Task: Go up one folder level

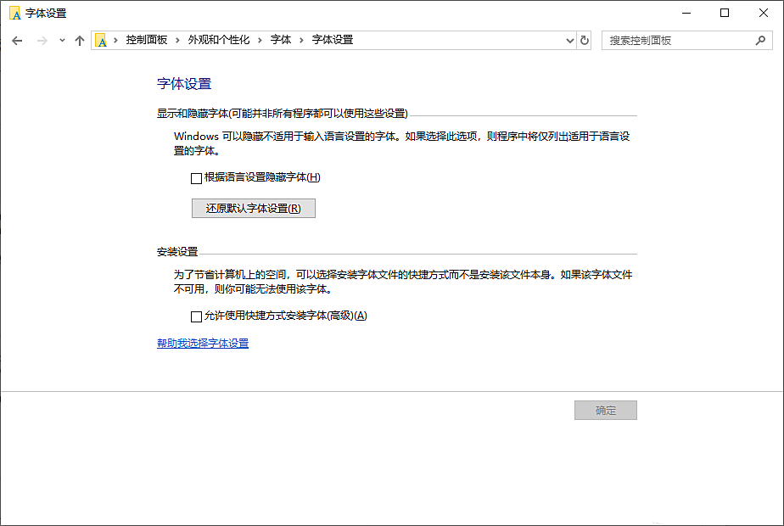Action: (x=79, y=39)
